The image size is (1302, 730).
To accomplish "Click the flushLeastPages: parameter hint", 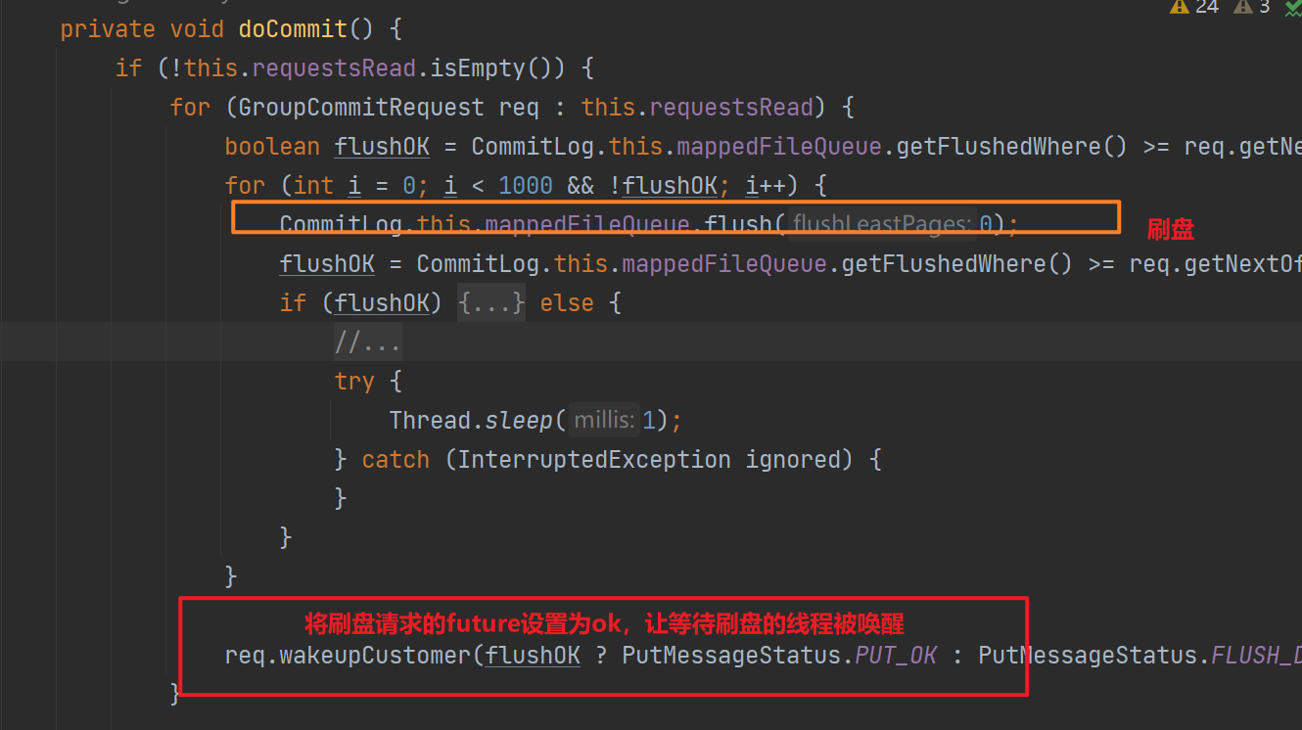I will (x=881, y=225).
